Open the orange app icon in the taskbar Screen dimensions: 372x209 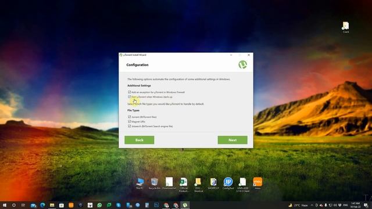tap(71, 205)
